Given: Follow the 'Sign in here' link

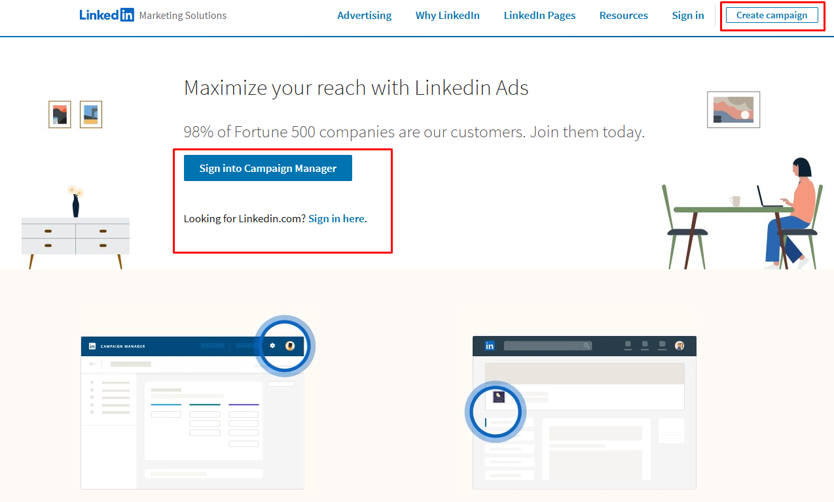Looking at the screenshot, I should coord(336,218).
